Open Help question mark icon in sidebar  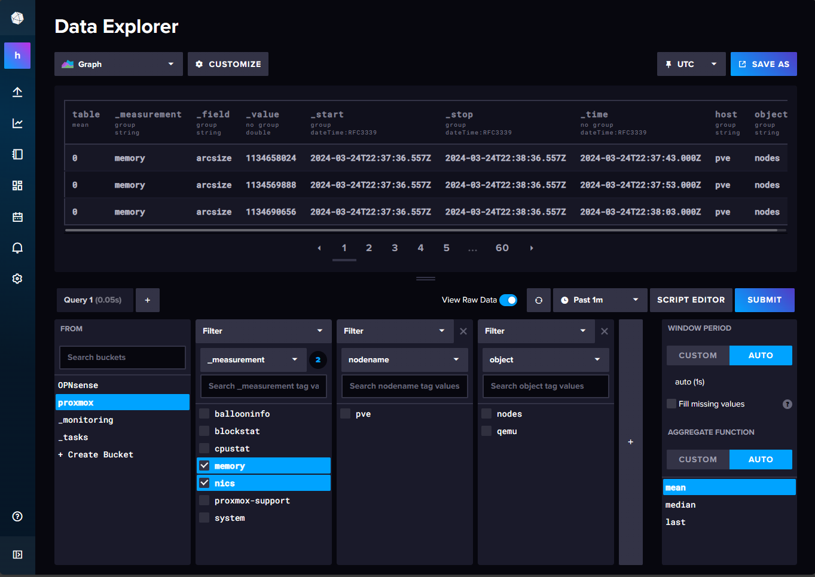(x=17, y=517)
